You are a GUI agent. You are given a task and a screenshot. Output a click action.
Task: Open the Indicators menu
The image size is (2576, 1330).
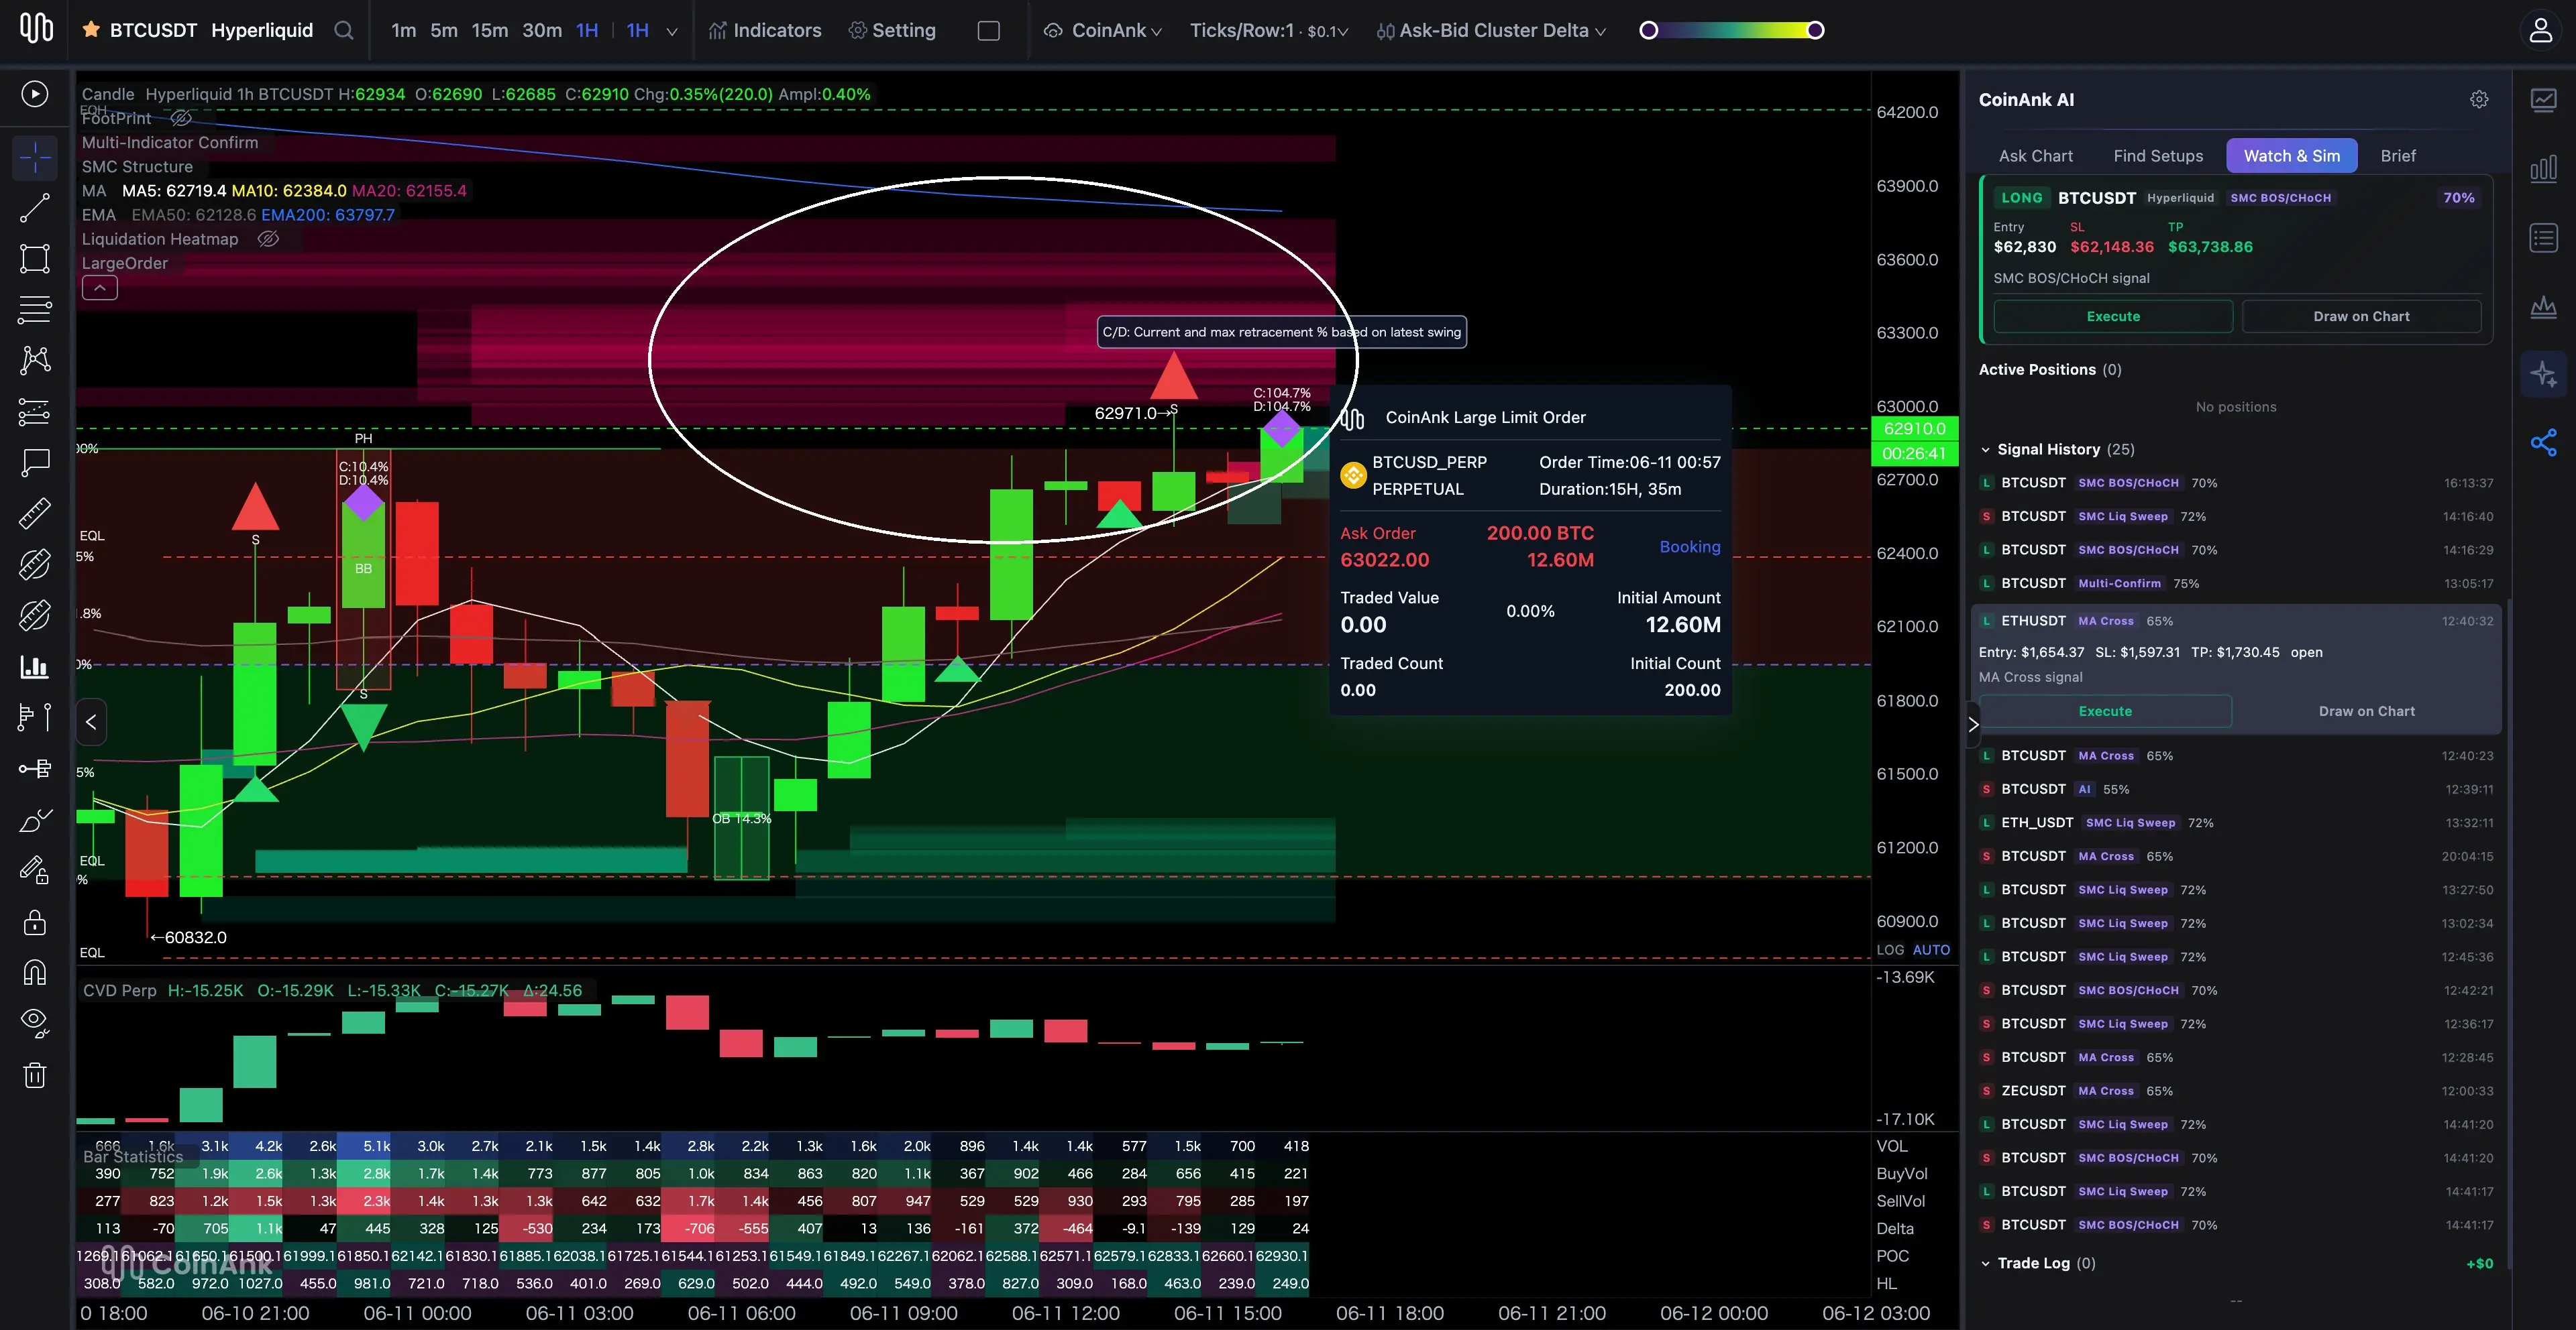tap(765, 30)
